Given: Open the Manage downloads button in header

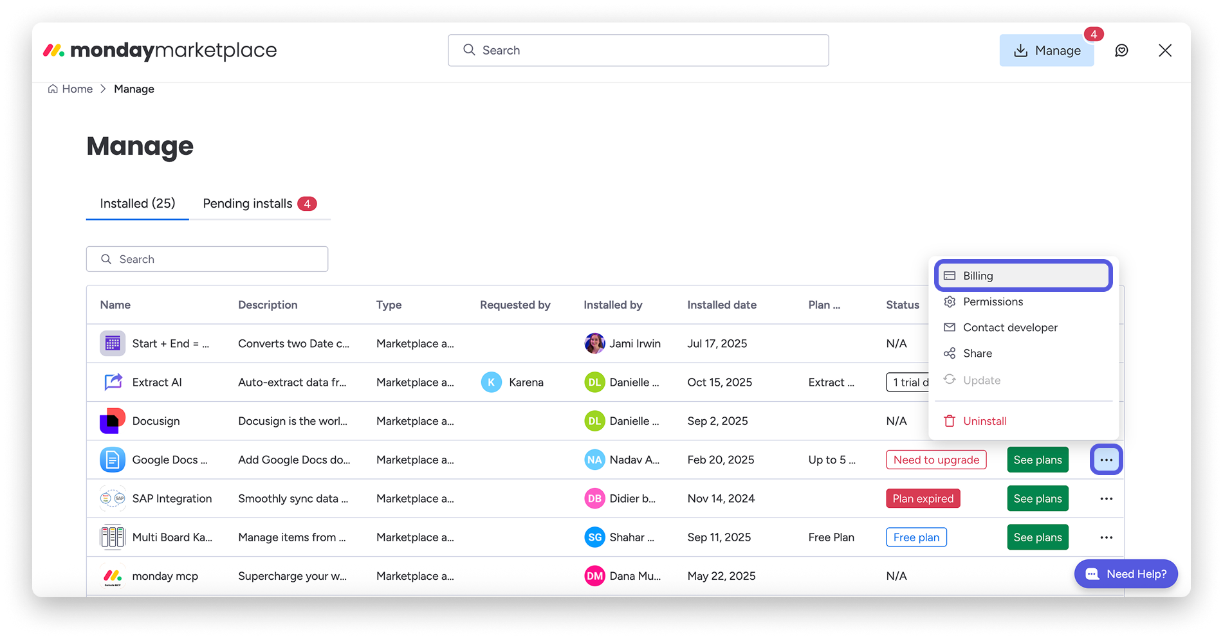Looking at the screenshot, I should click(x=1047, y=50).
